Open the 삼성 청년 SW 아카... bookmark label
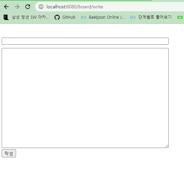The image size is (184, 187). 30,17
